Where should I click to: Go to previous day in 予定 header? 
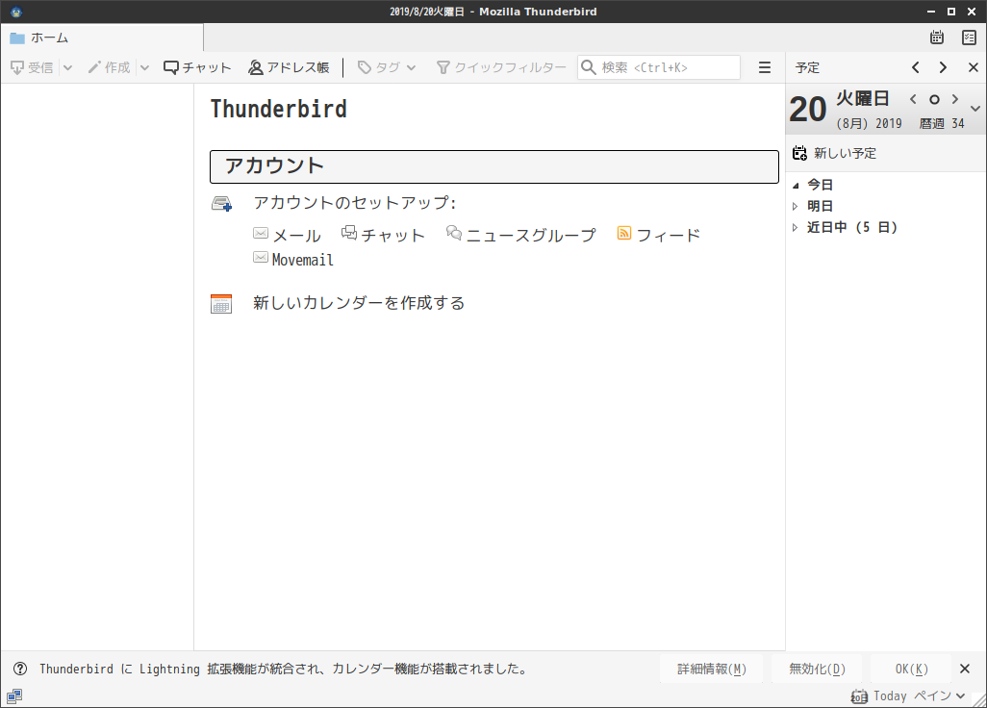tap(915, 67)
